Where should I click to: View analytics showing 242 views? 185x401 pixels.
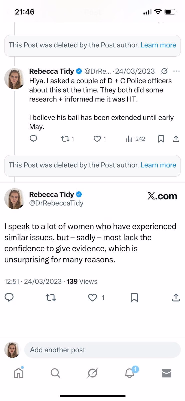click(135, 139)
